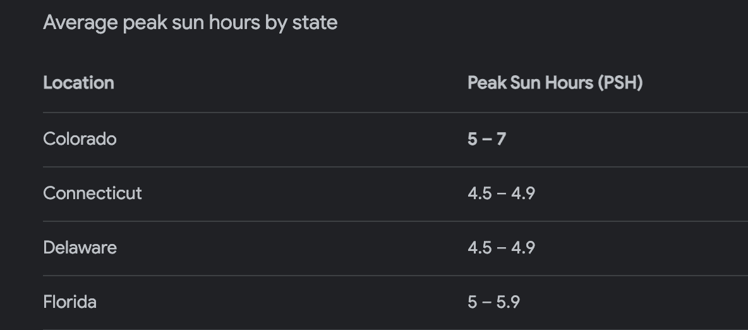Select the 4.5 – 4.9 value for Delaware
The width and height of the screenshot is (748, 330).
(x=502, y=248)
